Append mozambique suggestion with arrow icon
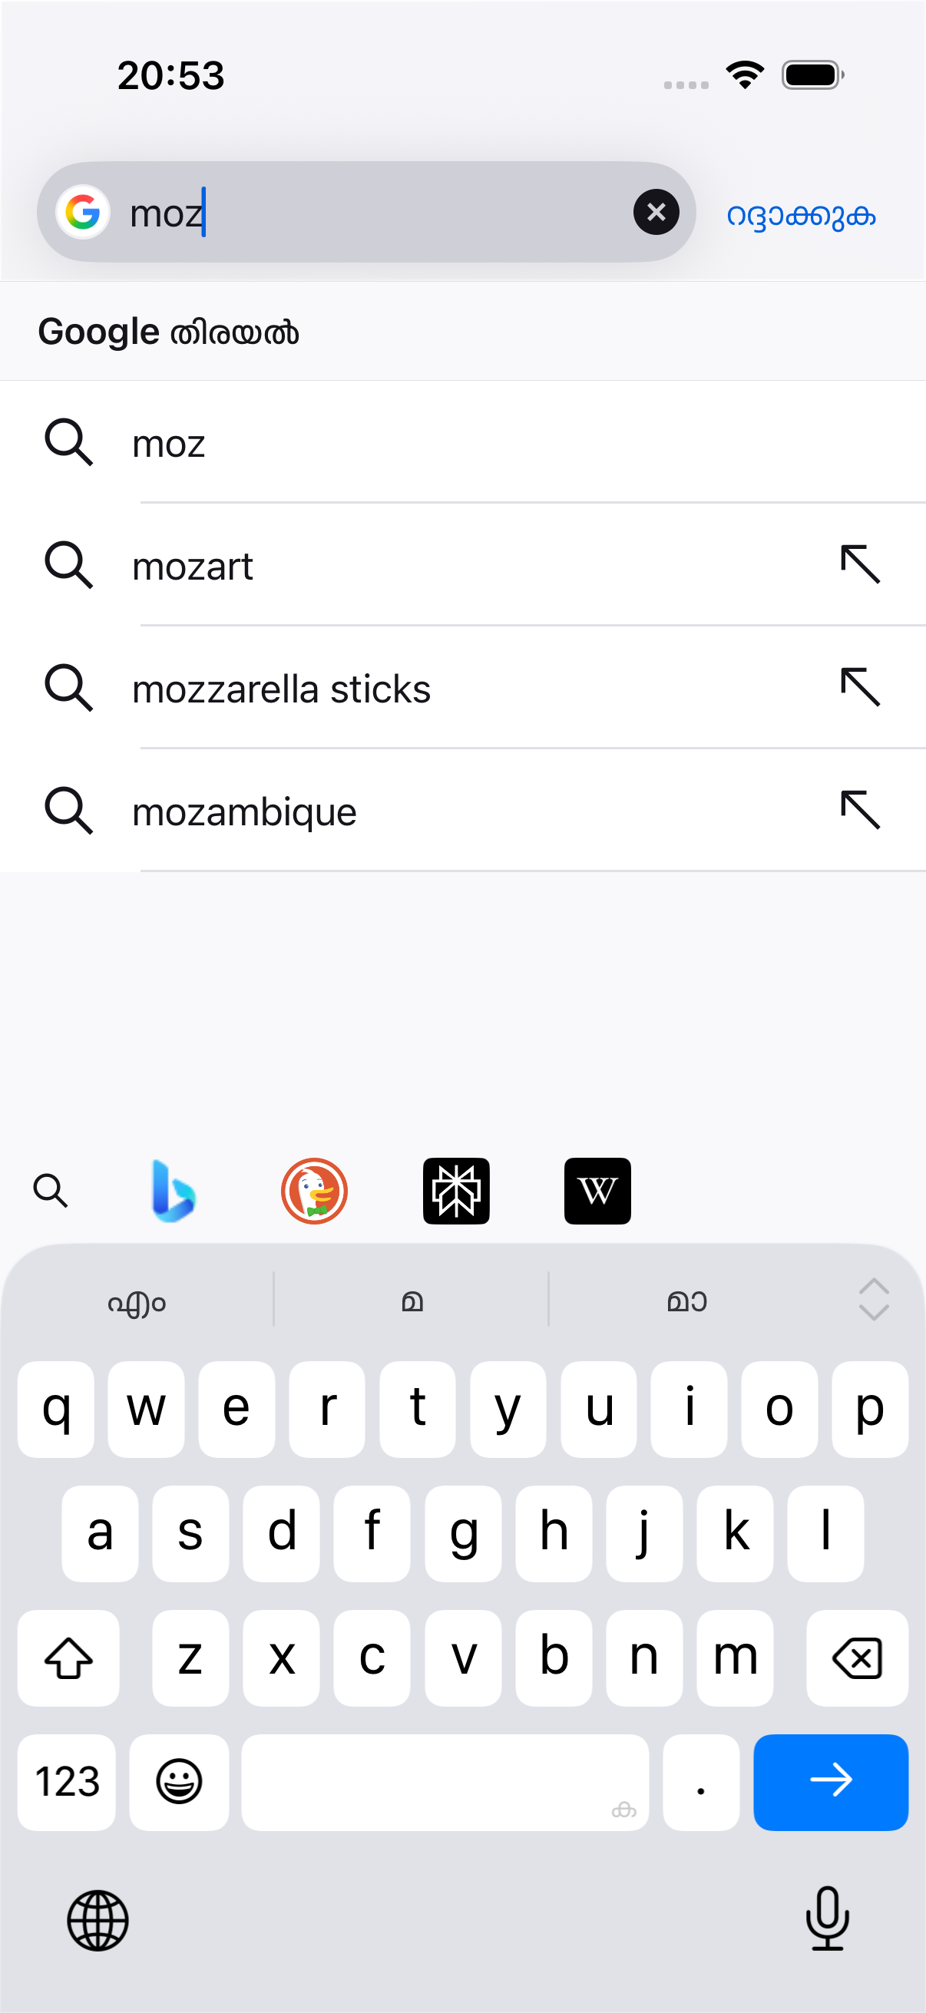This screenshot has height=2013, width=926. 861,811
